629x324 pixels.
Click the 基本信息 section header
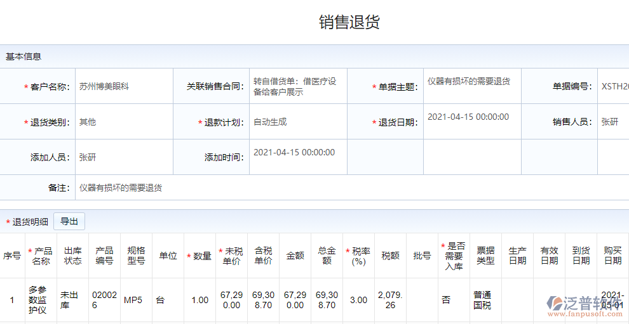24,56
